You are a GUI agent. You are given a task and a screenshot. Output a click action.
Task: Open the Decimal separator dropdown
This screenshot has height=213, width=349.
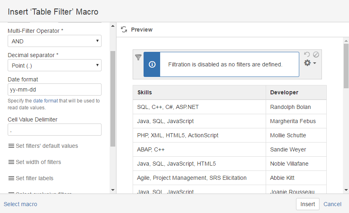pos(54,66)
